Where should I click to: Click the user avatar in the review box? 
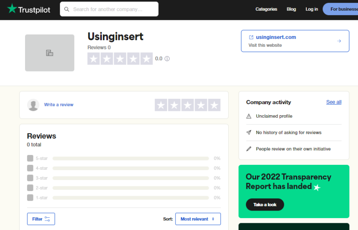tap(33, 105)
